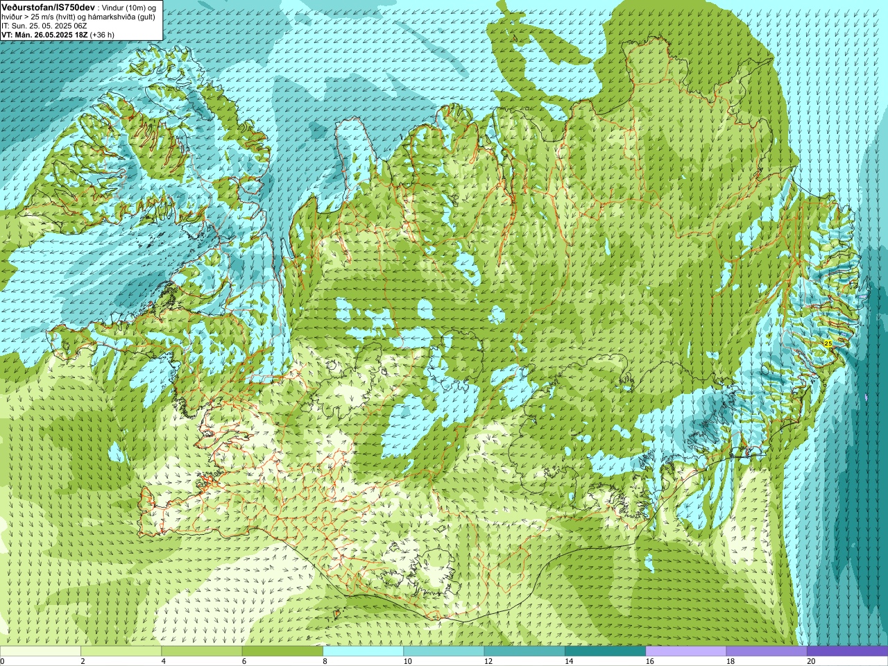
Task: Click the legend scale label 0
Action: [x=2, y=661]
